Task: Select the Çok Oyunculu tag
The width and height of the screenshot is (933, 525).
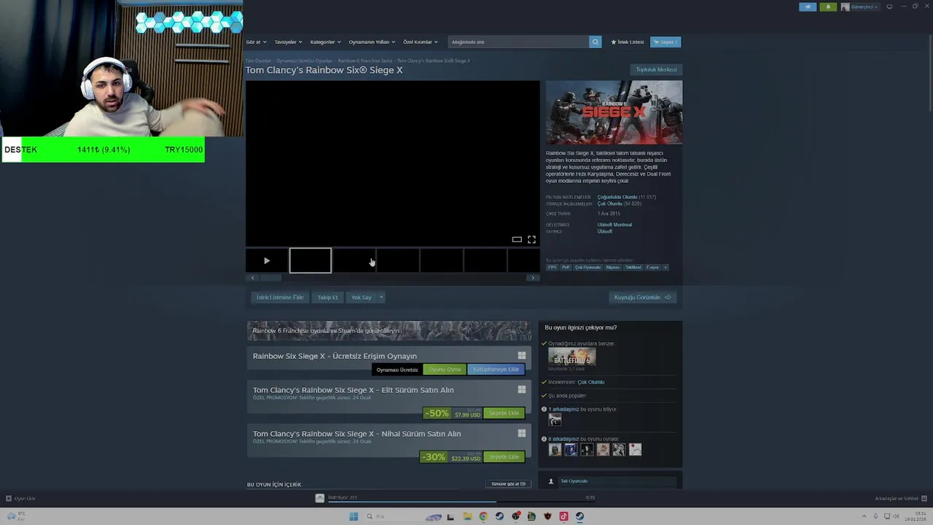Action: click(x=587, y=267)
